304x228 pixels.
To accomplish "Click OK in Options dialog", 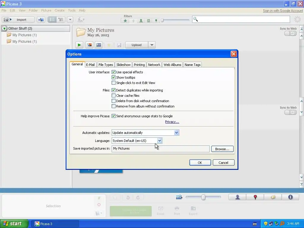I will (x=200, y=163).
